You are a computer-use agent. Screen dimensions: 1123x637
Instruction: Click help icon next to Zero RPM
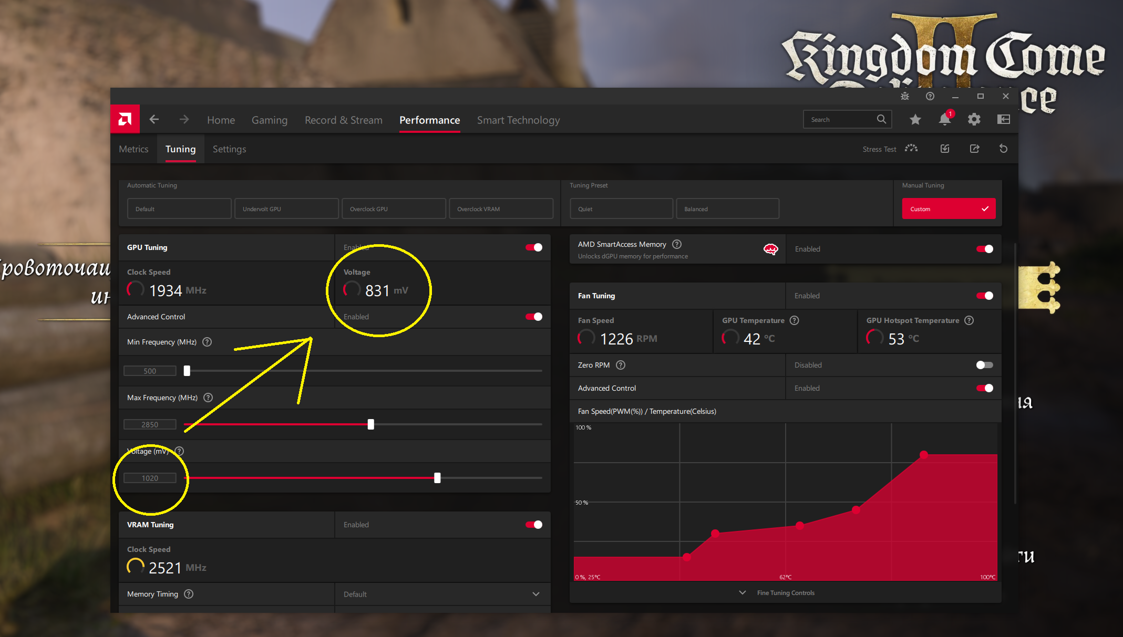pos(621,365)
